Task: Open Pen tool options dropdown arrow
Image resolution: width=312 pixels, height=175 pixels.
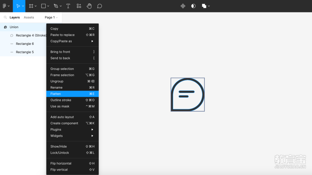Action: click(61, 6)
